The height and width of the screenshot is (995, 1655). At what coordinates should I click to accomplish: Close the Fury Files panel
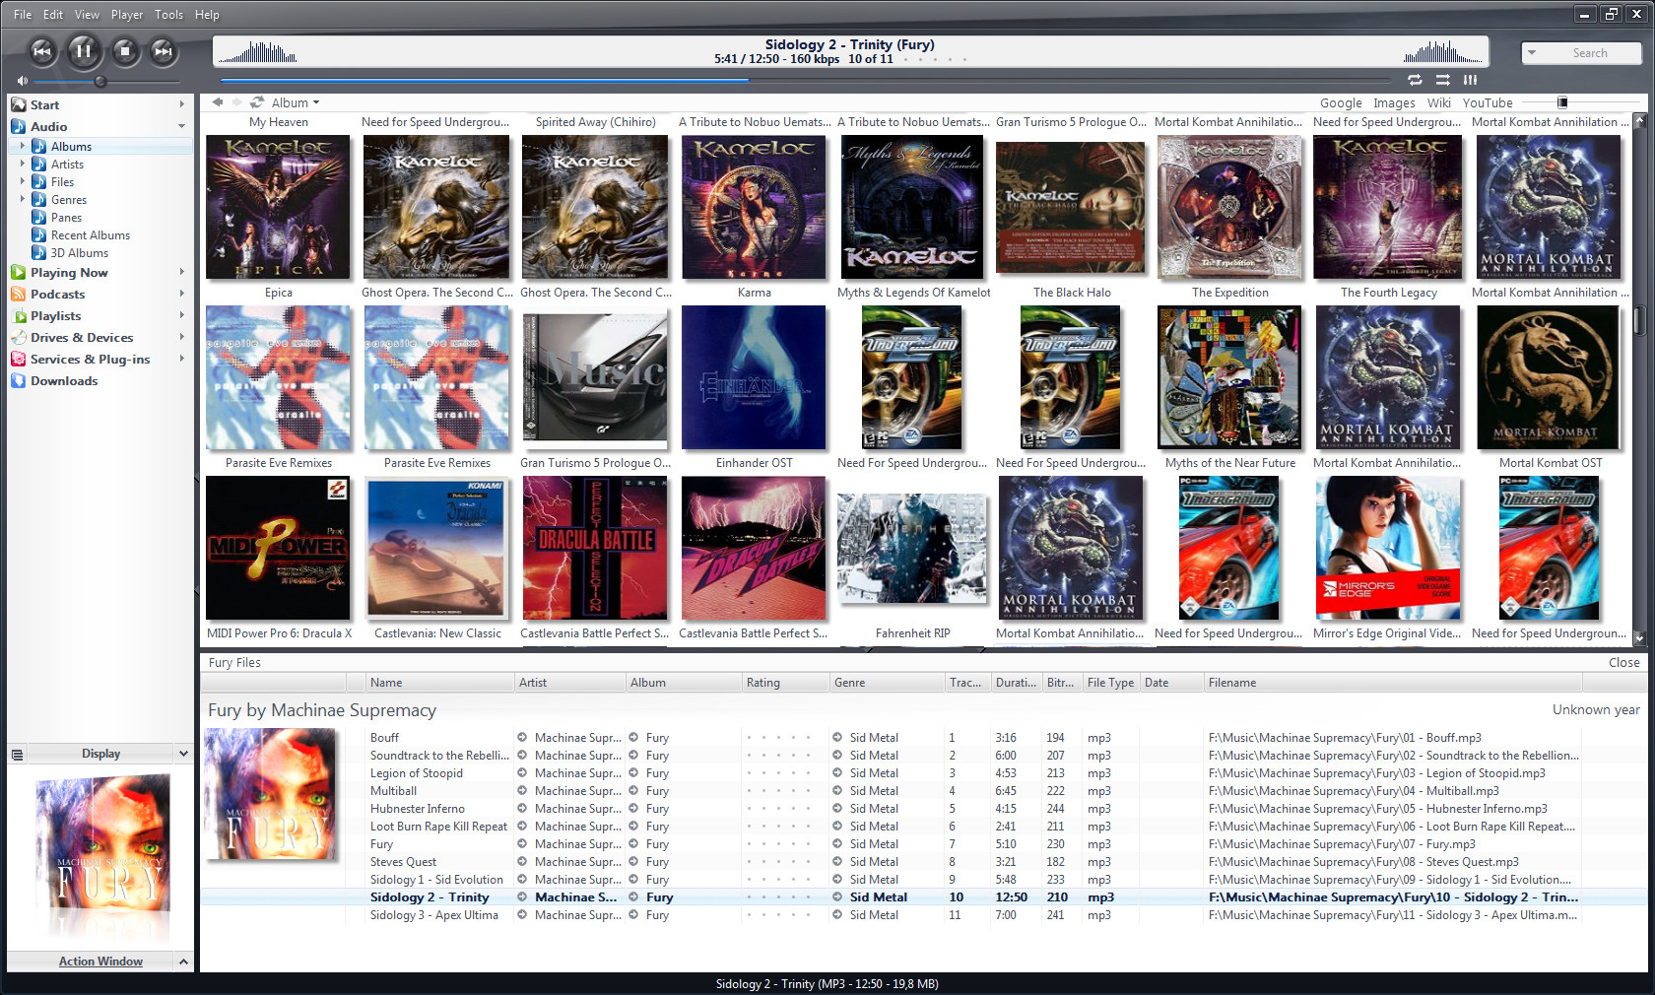pos(1623,663)
